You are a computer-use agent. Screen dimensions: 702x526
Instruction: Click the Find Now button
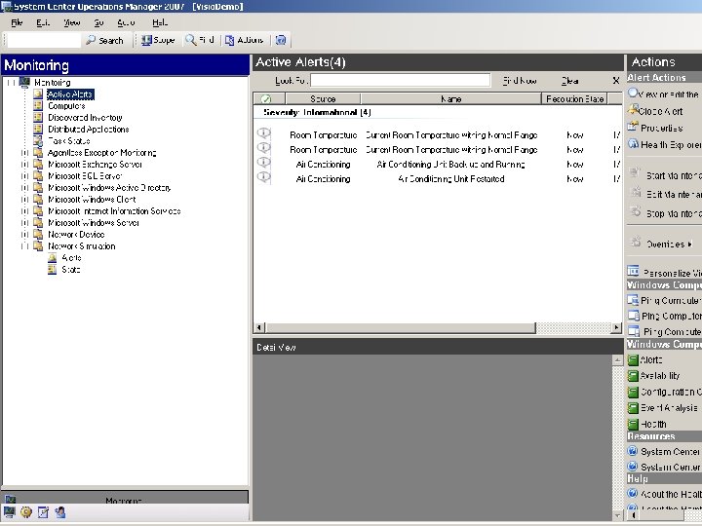[x=520, y=81]
